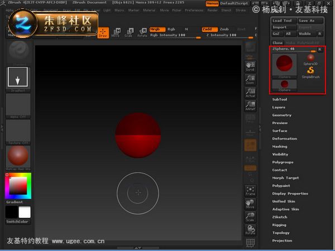Click the Frame icon in right shelf
Image resolution: width=335 pixels, height=251 pixels.
(x=250, y=190)
